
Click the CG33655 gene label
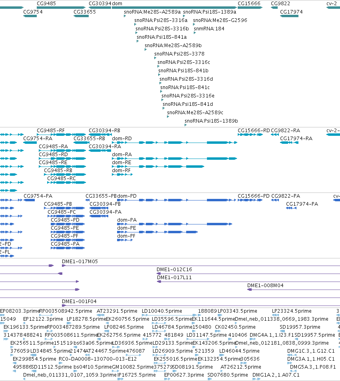85,12
